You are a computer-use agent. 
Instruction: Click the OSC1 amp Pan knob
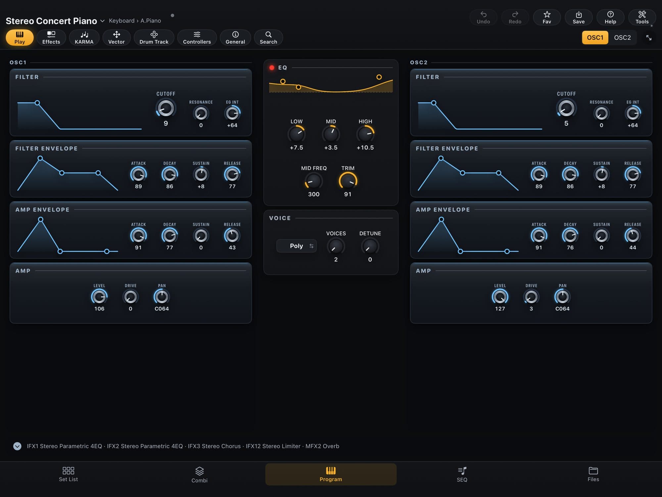coord(162,297)
